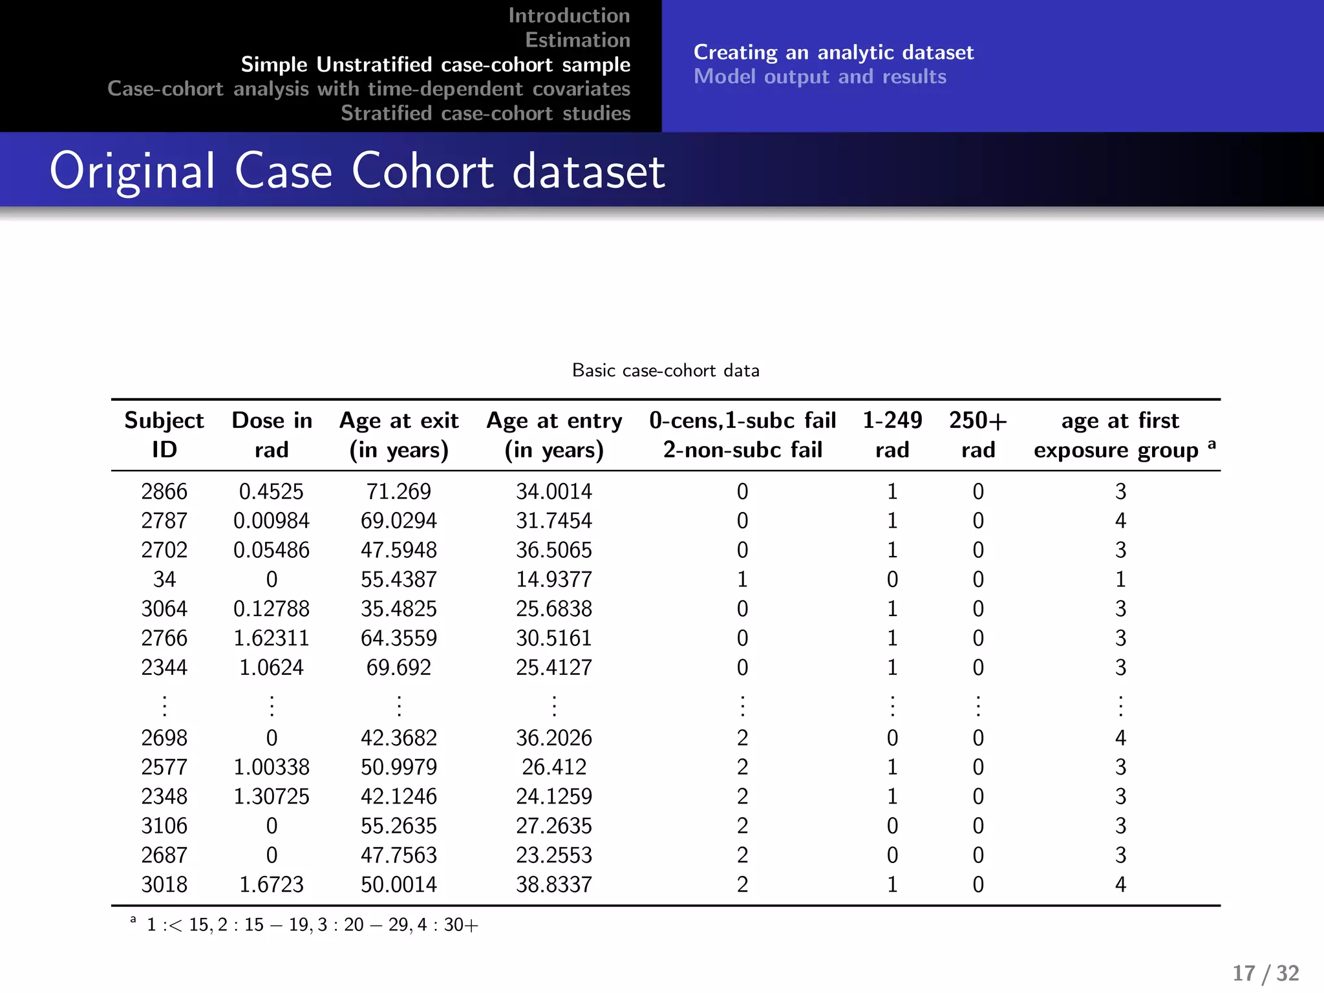The height and width of the screenshot is (993, 1324).
Task: Select subject ID 2702
Action: point(164,550)
